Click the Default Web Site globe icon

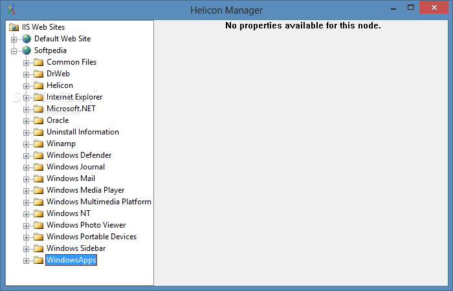[x=27, y=39]
